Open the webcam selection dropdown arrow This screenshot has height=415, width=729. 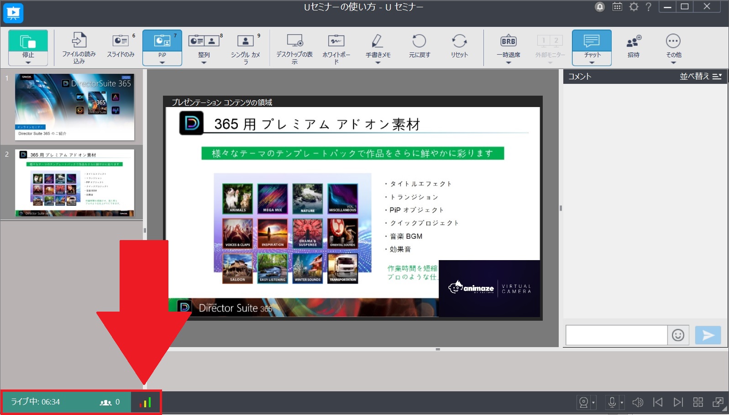pos(593,403)
